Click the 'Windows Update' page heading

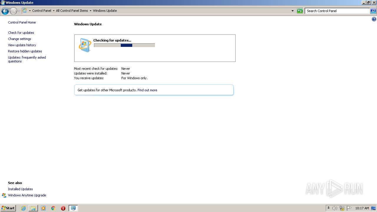tap(88, 24)
